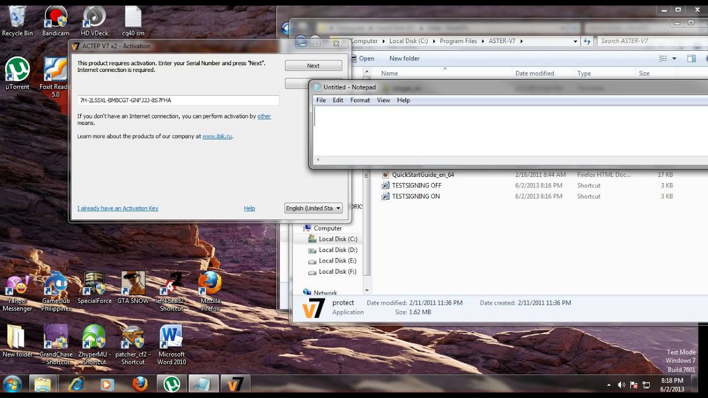Click New folder in Explorer toolbar
Image resolution: width=708 pixels, height=398 pixels.
tap(404, 59)
